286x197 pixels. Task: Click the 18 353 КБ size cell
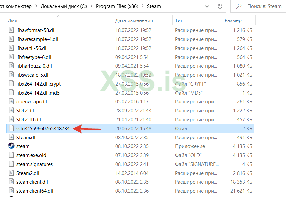tap(241, 182)
